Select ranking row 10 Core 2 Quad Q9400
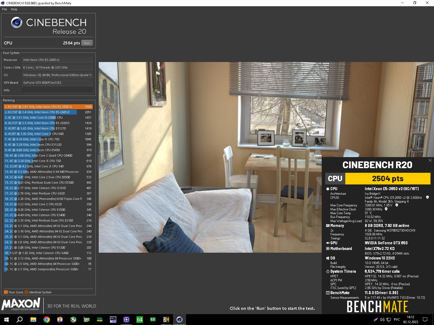Viewport: 434px width, 325px height. pyautogui.click(x=48, y=155)
